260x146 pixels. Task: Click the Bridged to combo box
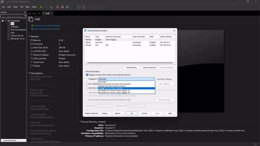click(x=126, y=79)
